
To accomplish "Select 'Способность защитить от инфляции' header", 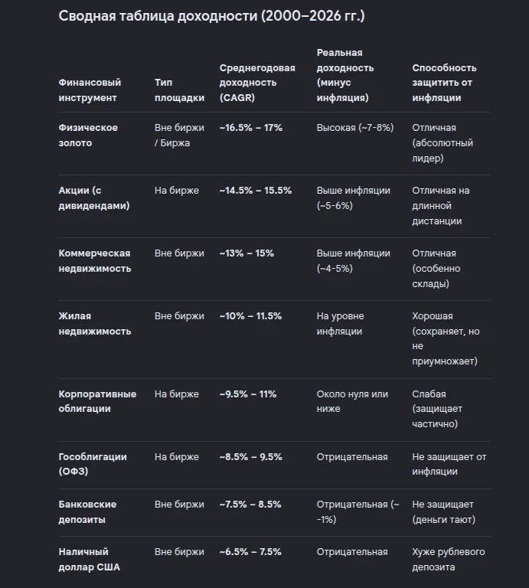I will pos(444,83).
